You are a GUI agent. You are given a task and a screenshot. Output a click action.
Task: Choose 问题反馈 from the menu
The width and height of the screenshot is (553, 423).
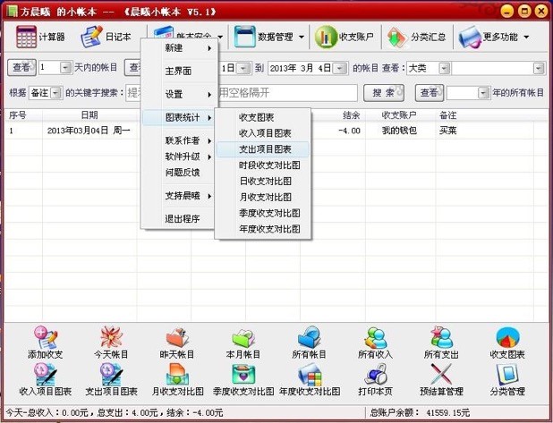pos(178,173)
